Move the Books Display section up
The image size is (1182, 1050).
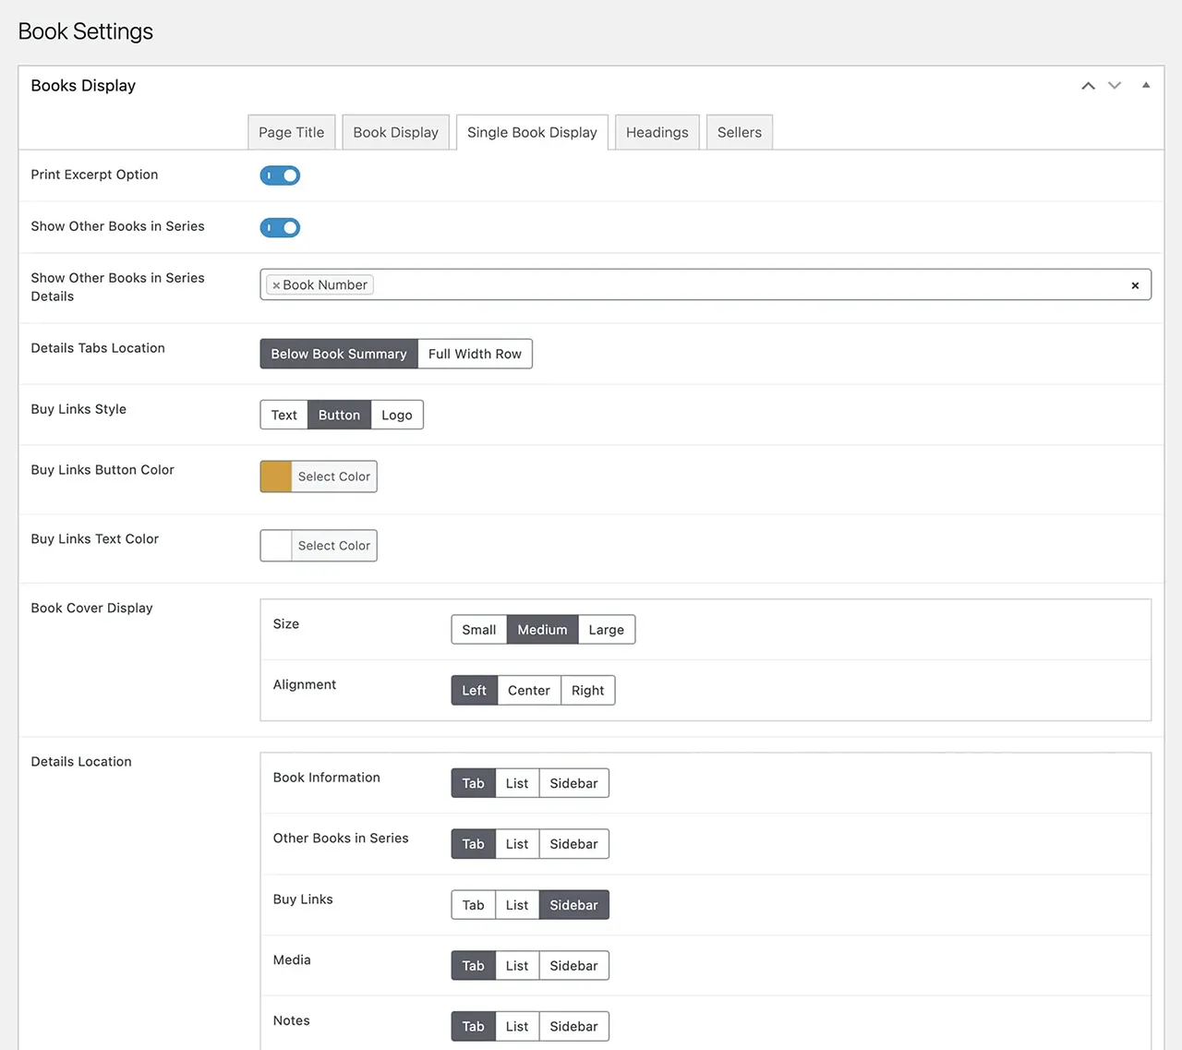1088,85
